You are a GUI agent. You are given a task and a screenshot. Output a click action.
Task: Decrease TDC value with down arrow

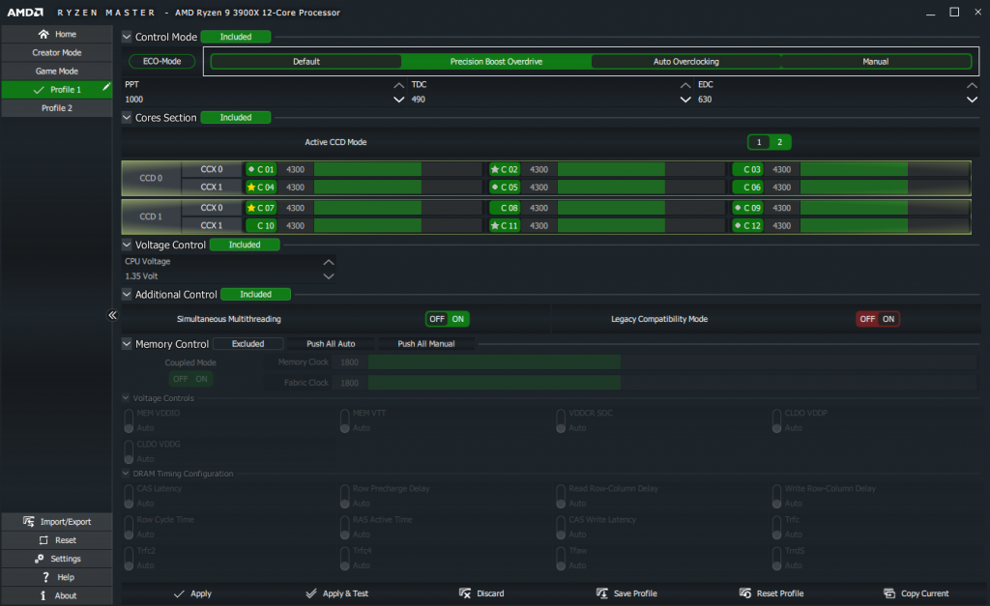(x=685, y=100)
